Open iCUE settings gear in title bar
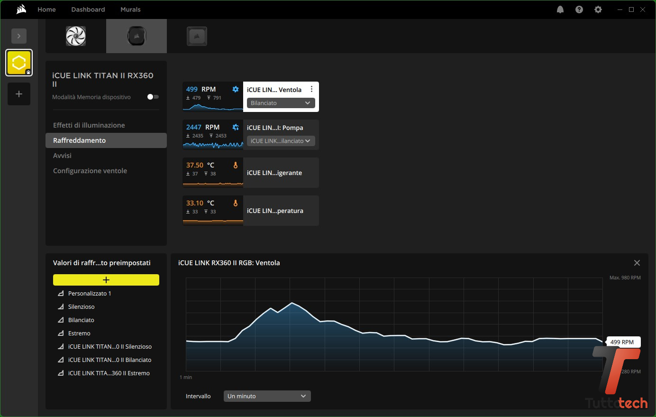The image size is (656, 417). point(598,9)
